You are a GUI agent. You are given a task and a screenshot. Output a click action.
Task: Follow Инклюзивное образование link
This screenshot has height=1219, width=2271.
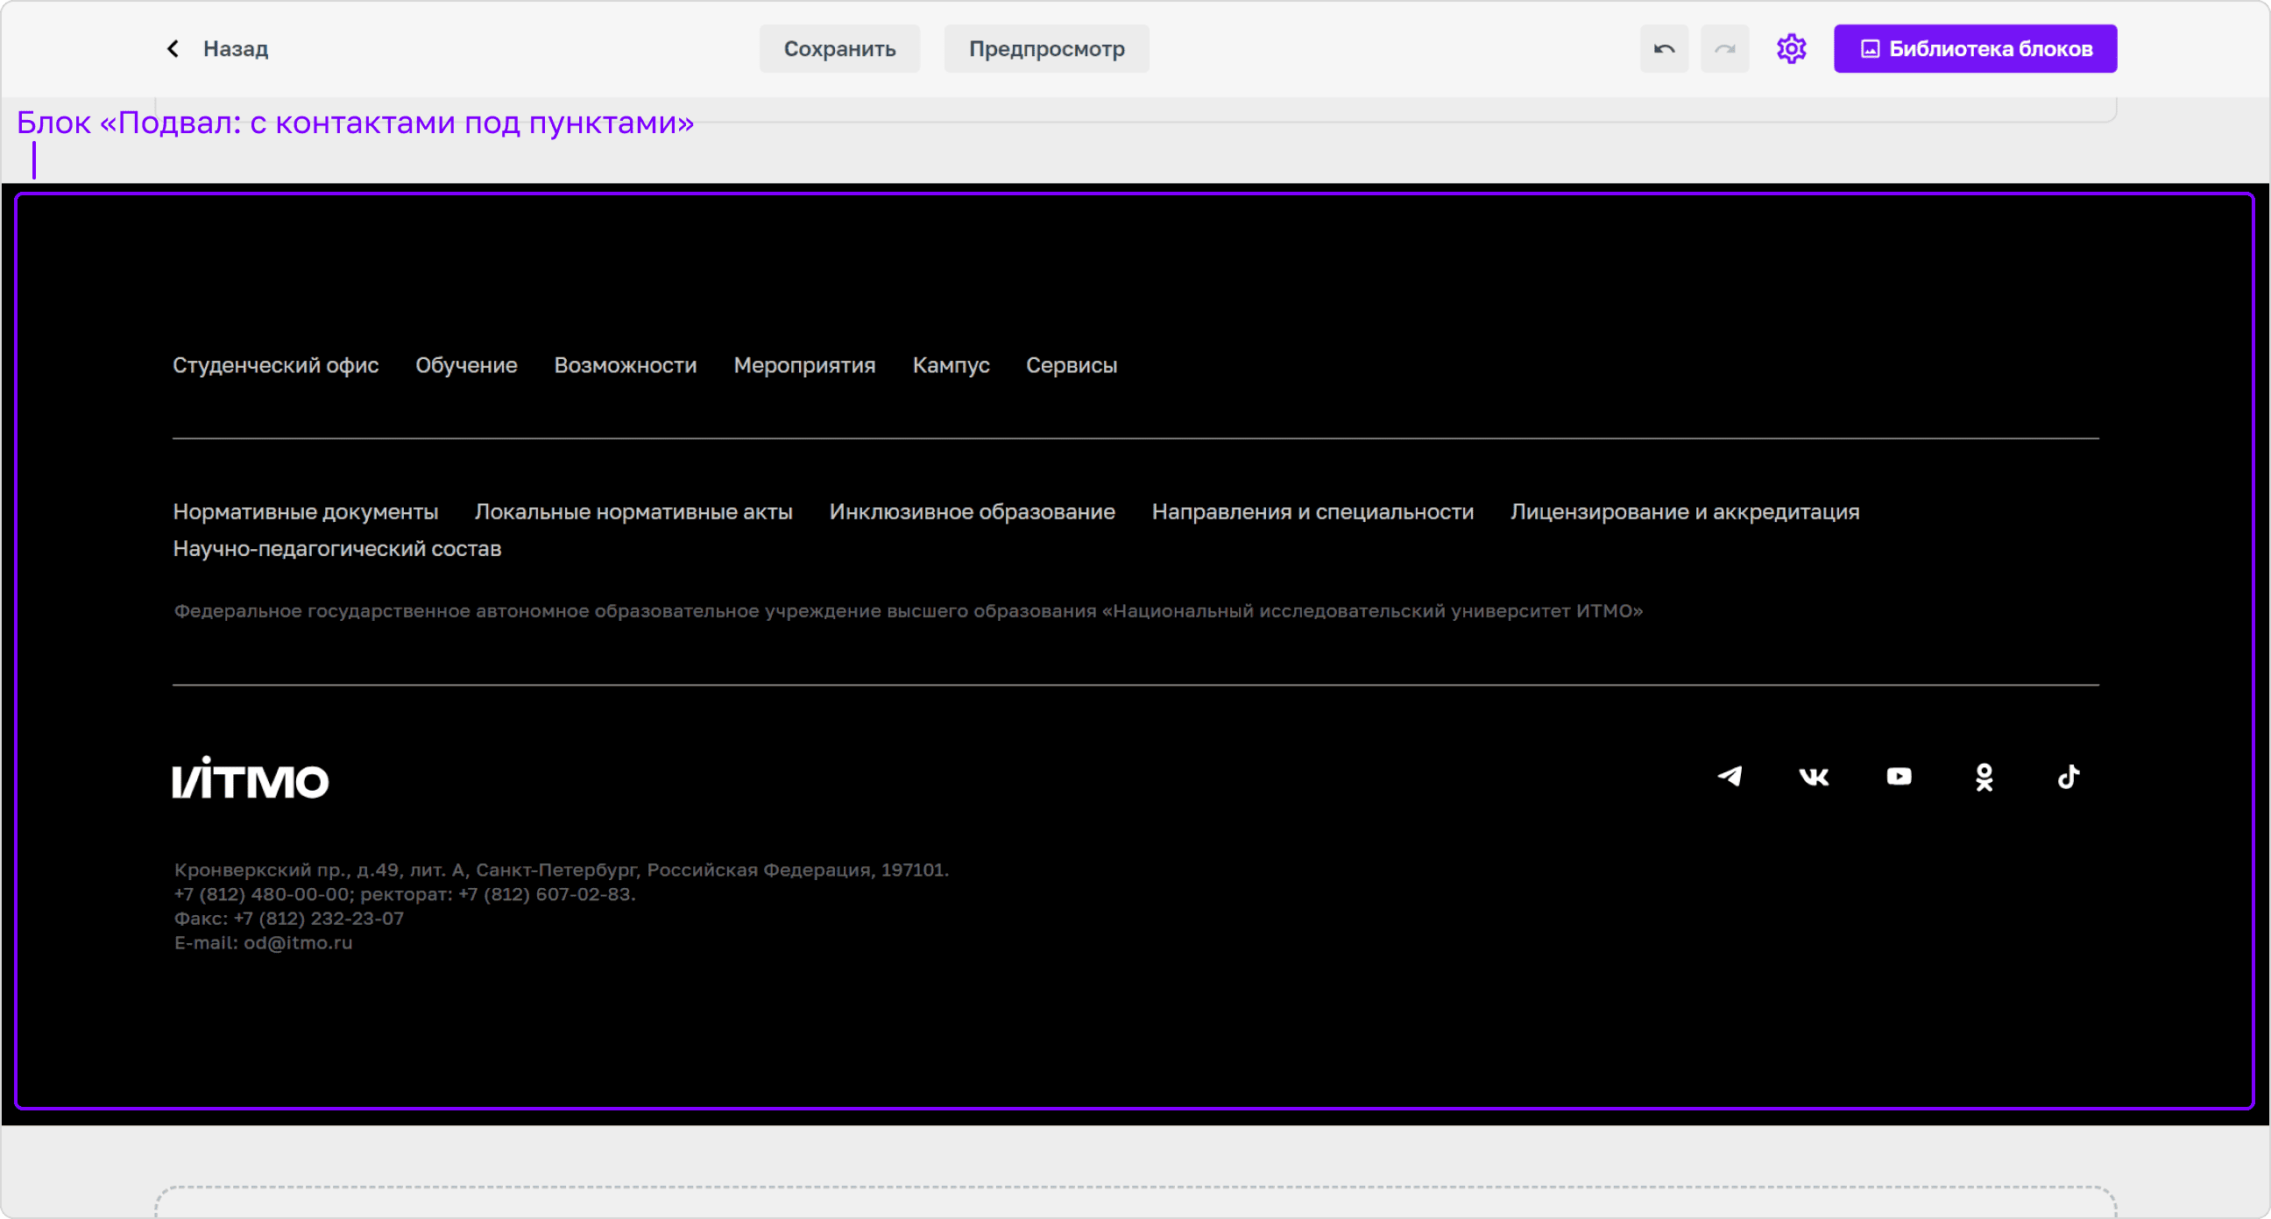[972, 511]
